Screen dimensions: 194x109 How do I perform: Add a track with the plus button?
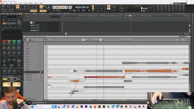(25, 17)
